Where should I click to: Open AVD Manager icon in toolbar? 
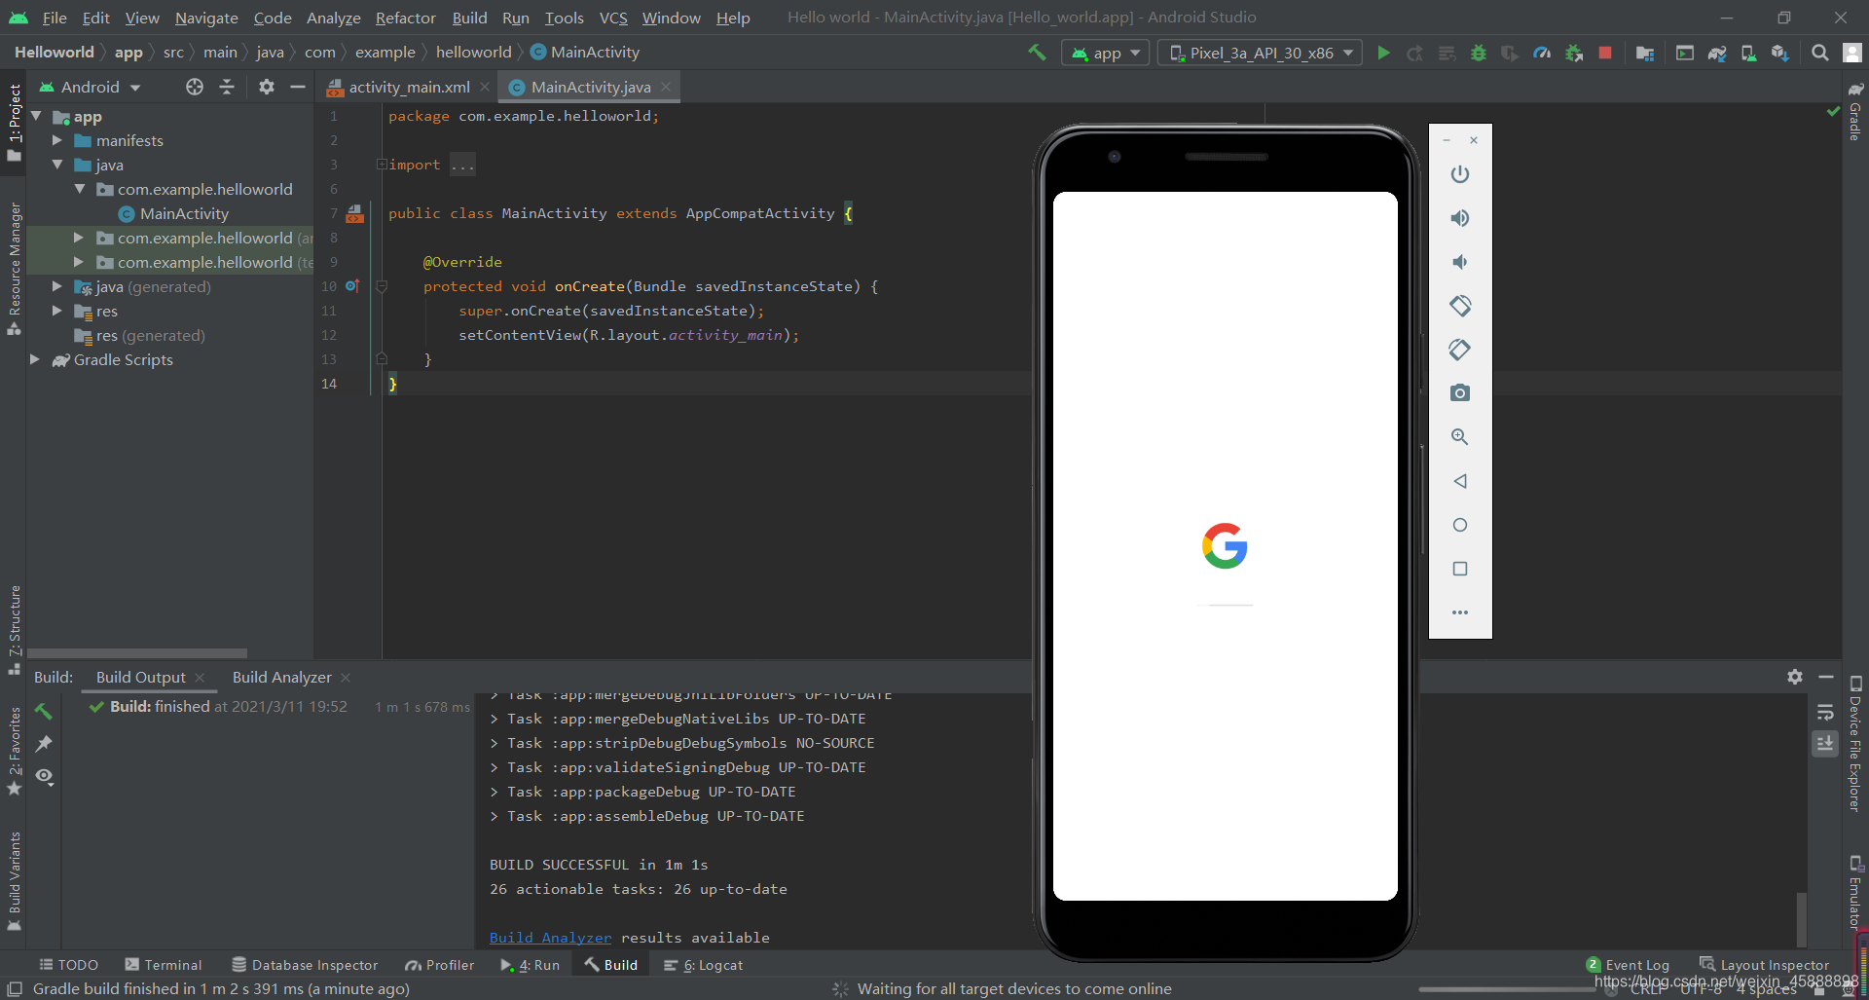(1748, 53)
